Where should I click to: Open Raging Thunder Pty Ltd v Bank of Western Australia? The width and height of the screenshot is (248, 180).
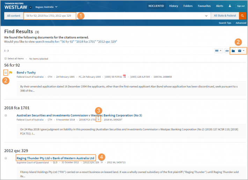pos(55,158)
